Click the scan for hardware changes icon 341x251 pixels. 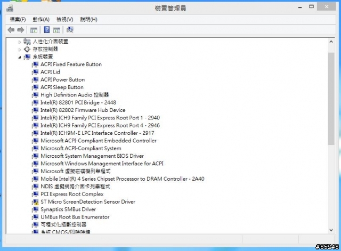click(x=70, y=30)
